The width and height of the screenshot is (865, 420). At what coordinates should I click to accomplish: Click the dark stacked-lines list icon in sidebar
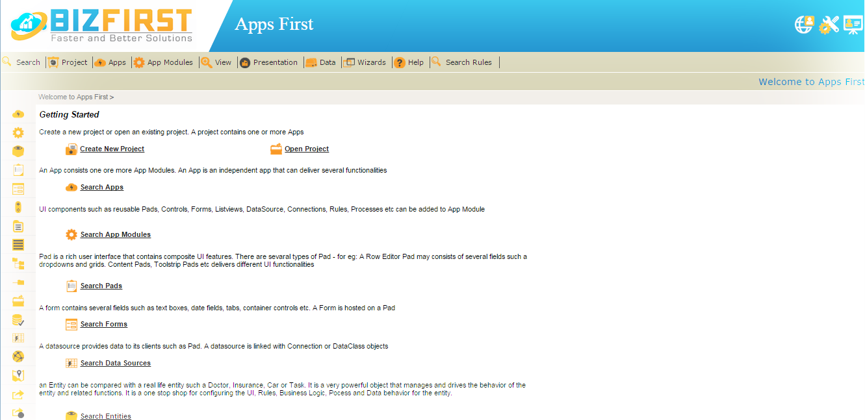tap(18, 245)
